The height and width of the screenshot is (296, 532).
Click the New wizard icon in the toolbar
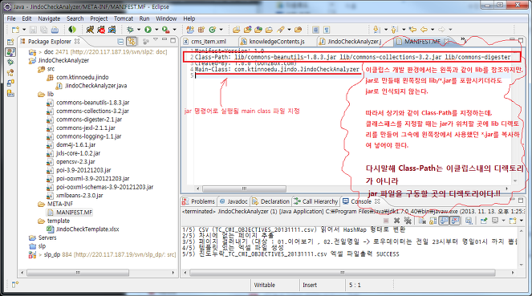tap(15, 30)
